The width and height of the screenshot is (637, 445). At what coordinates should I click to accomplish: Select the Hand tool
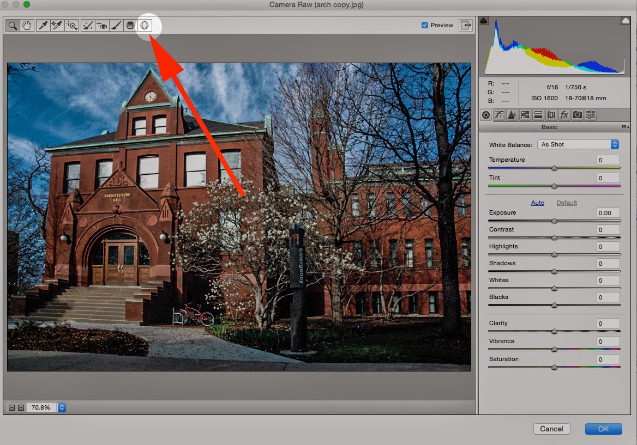point(26,25)
